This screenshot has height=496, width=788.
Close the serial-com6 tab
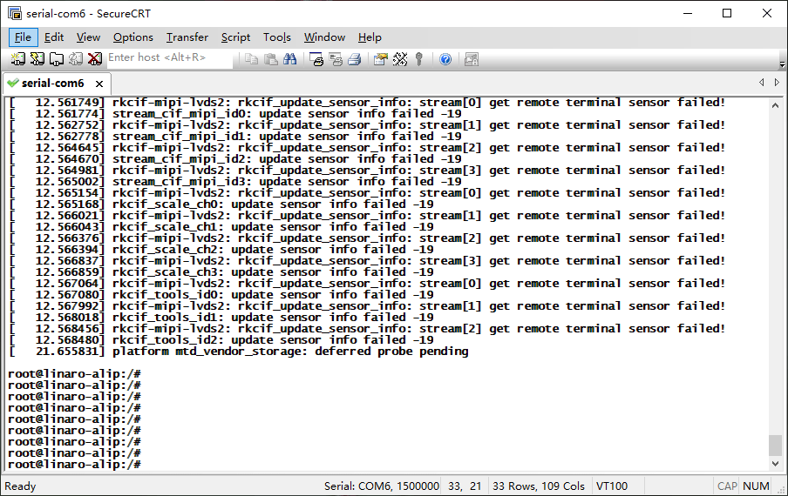(99, 84)
